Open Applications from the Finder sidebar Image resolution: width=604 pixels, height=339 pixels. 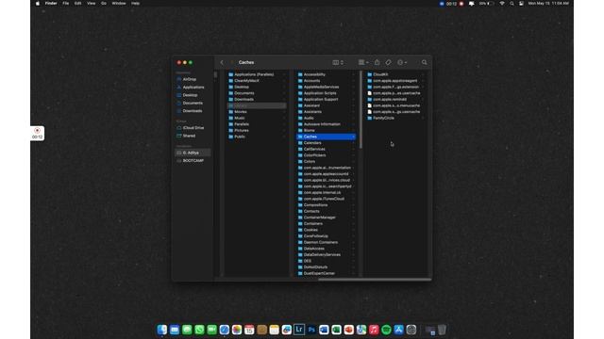193,88
